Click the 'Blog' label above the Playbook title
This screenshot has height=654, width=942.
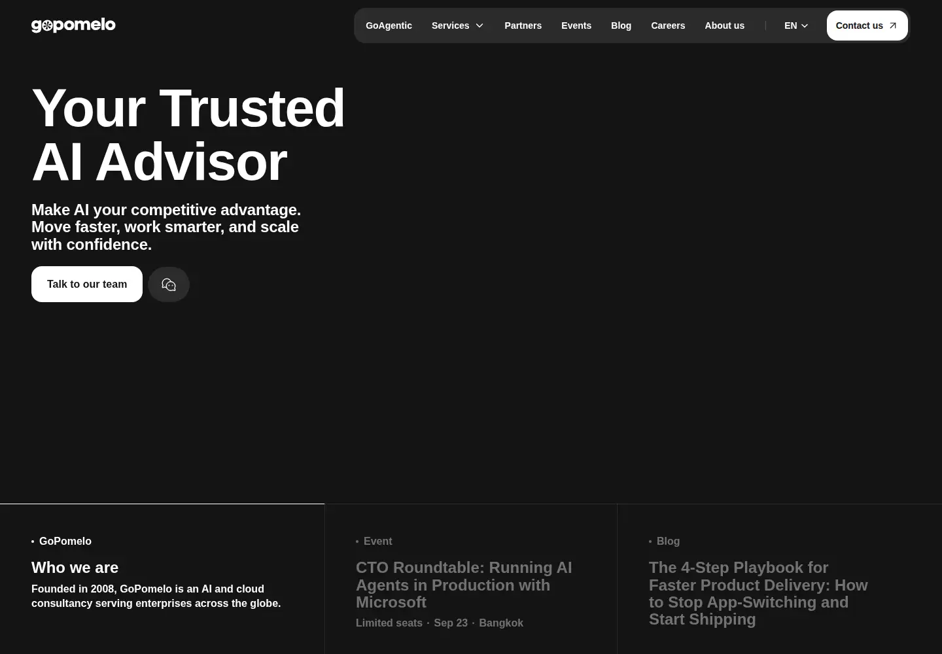click(668, 541)
